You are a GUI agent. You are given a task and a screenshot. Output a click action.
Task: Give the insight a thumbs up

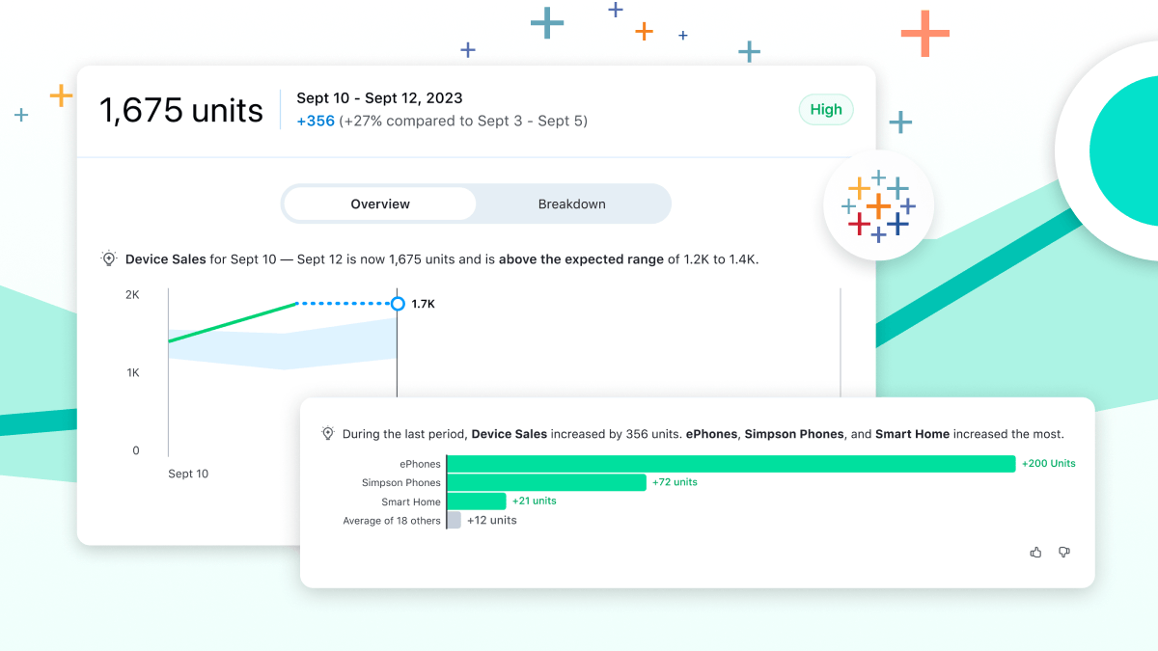[1035, 552]
